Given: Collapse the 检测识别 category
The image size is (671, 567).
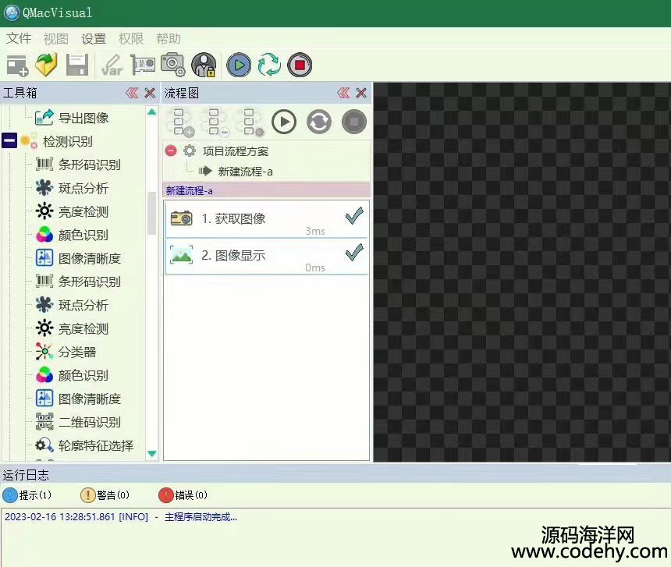Looking at the screenshot, I should [x=9, y=140].
